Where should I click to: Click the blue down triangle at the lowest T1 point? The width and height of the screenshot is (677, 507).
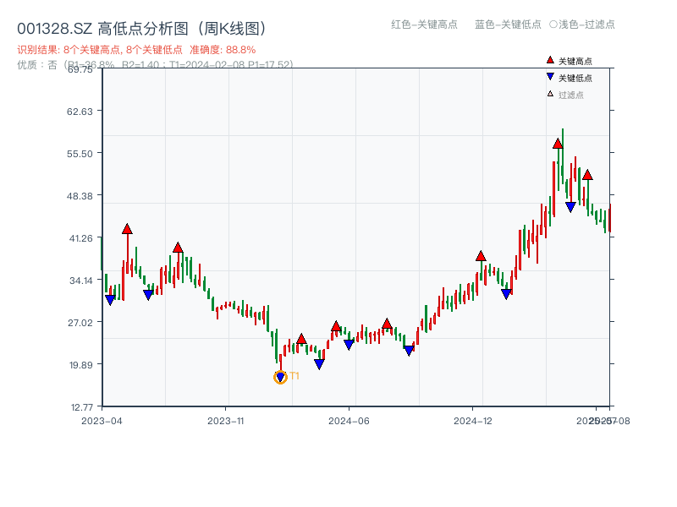click(x=279, y=375)
